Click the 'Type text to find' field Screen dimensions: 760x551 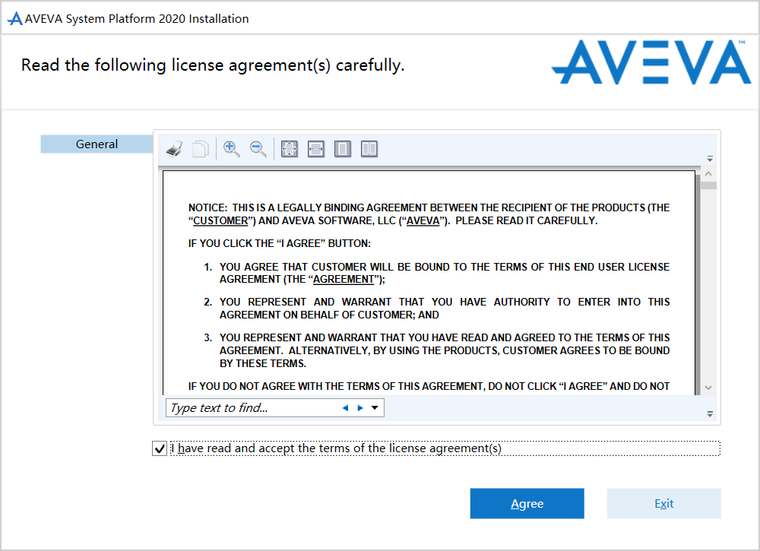click(251, 408)
